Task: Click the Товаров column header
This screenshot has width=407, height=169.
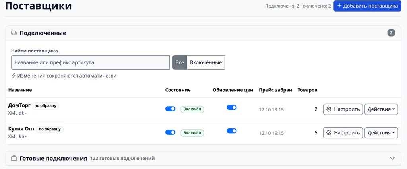Action: (307, 90)
